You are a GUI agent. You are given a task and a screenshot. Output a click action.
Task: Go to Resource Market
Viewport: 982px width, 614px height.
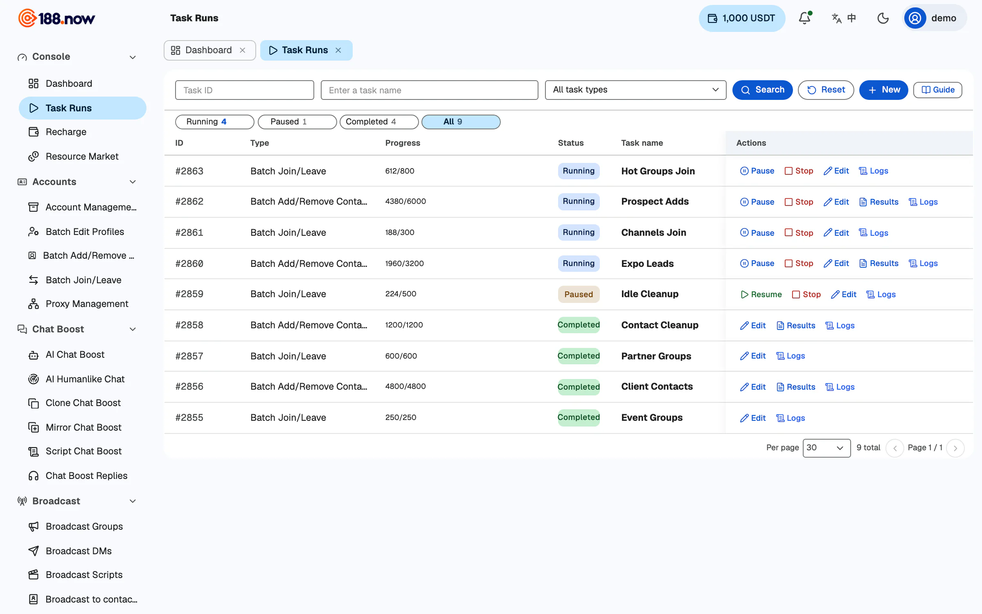click(x=83, y=156)
